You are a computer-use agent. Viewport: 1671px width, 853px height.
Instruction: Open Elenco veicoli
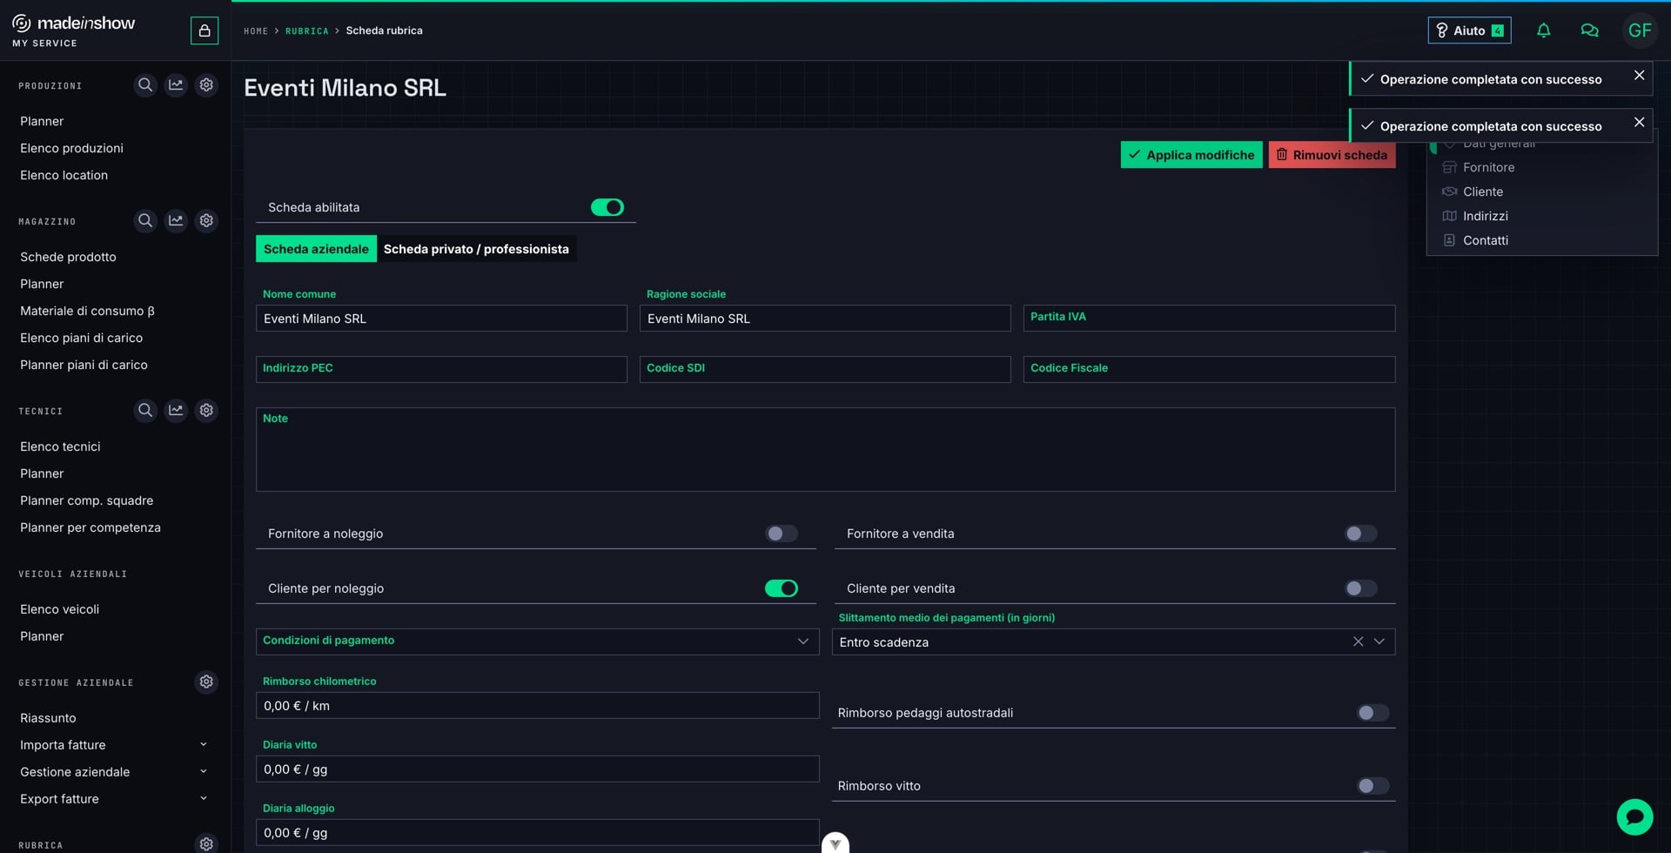pyautogui.click(x=59, y=609)
